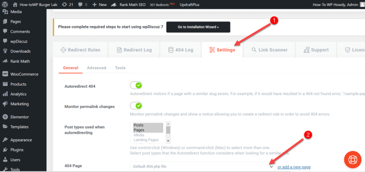Viewport: 365px width, 172px height.
Task: Click the Analytics bar chart icon
Action: click(x=5, y=94)
